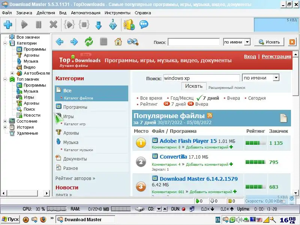The width and height of the screenshot is (300, 225).
Task: Click the Download Master 6.14 rating bar
Action: (256, 187)
